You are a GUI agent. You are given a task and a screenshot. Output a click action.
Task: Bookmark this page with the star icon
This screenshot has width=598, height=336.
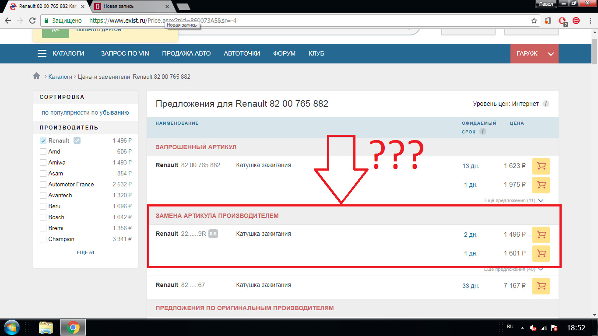click(534, 21)
